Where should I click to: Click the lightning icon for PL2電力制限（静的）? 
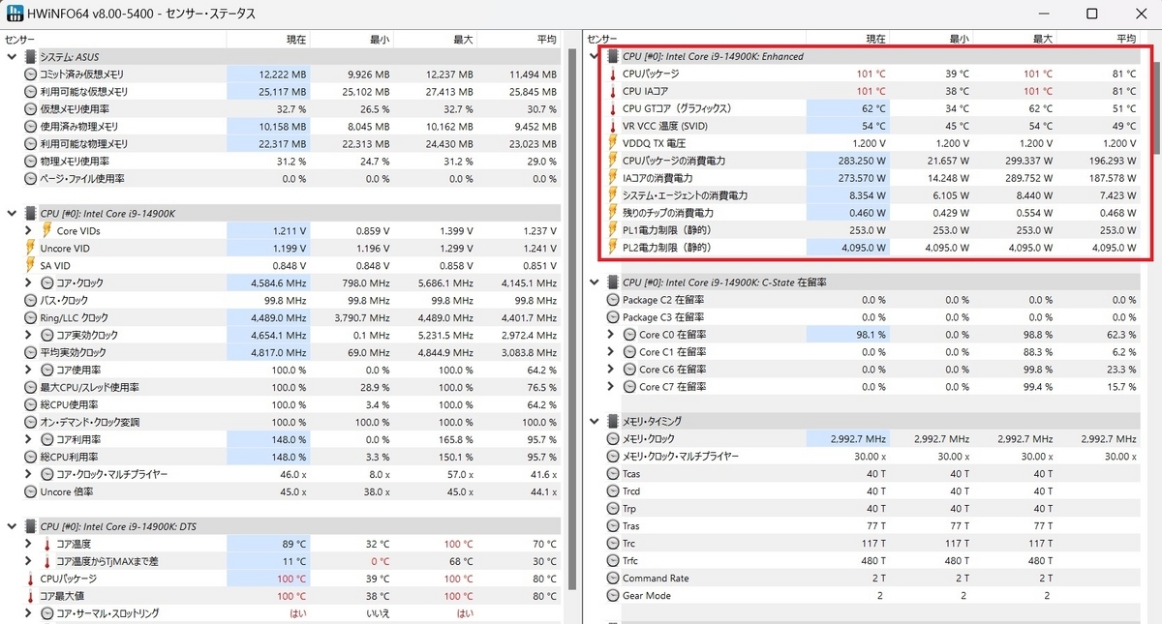(613, 248)
